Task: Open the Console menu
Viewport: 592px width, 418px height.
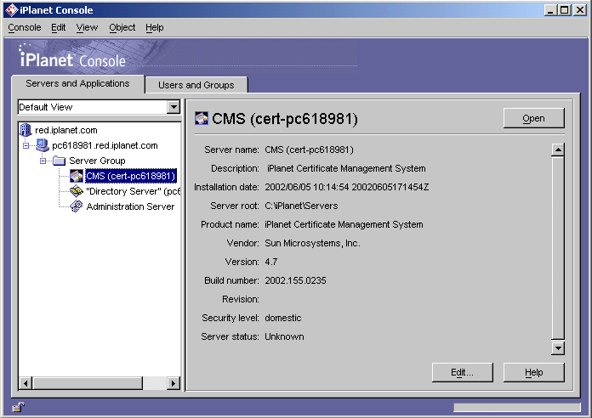Action: pyautogui.click(x=25, y=27)
